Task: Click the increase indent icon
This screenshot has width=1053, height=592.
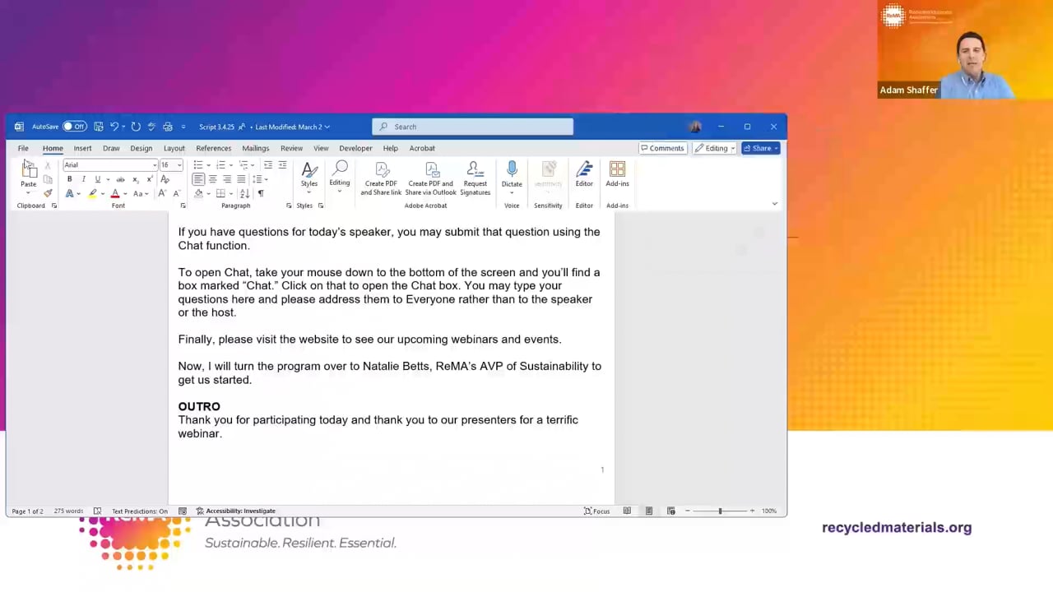Action: click(x=282, y=165)
